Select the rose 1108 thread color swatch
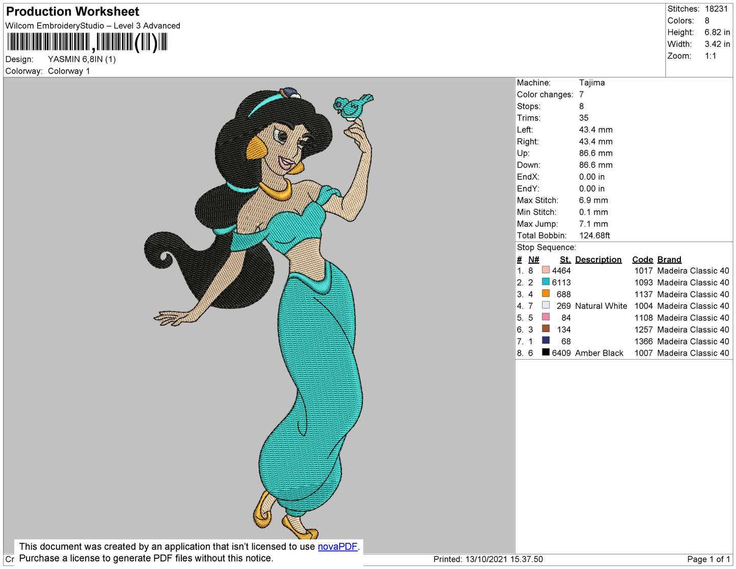 point(546,317)
